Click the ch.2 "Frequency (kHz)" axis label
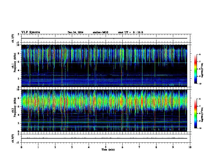This screenshot has width=214, height=165. (x=15, y=108)
